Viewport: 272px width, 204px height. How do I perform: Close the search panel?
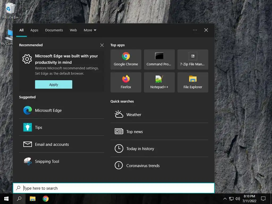[206, 30]
